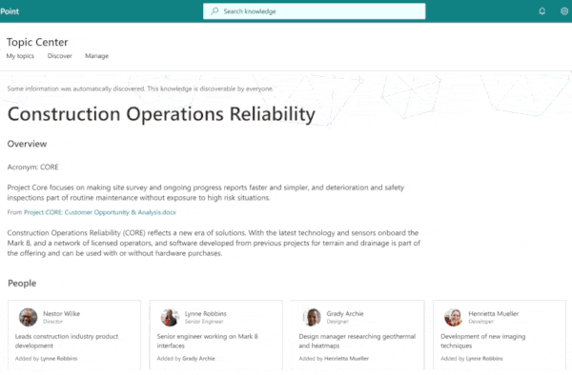
Task: Open the My topics tab
Action: pyautogui.click(x=20, y=56)
